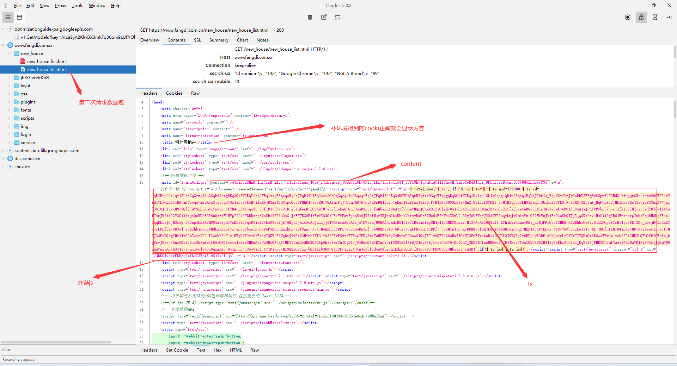Toggle the SSL proxying lock icon
This screenshot has height=366, width=677.
641,17
